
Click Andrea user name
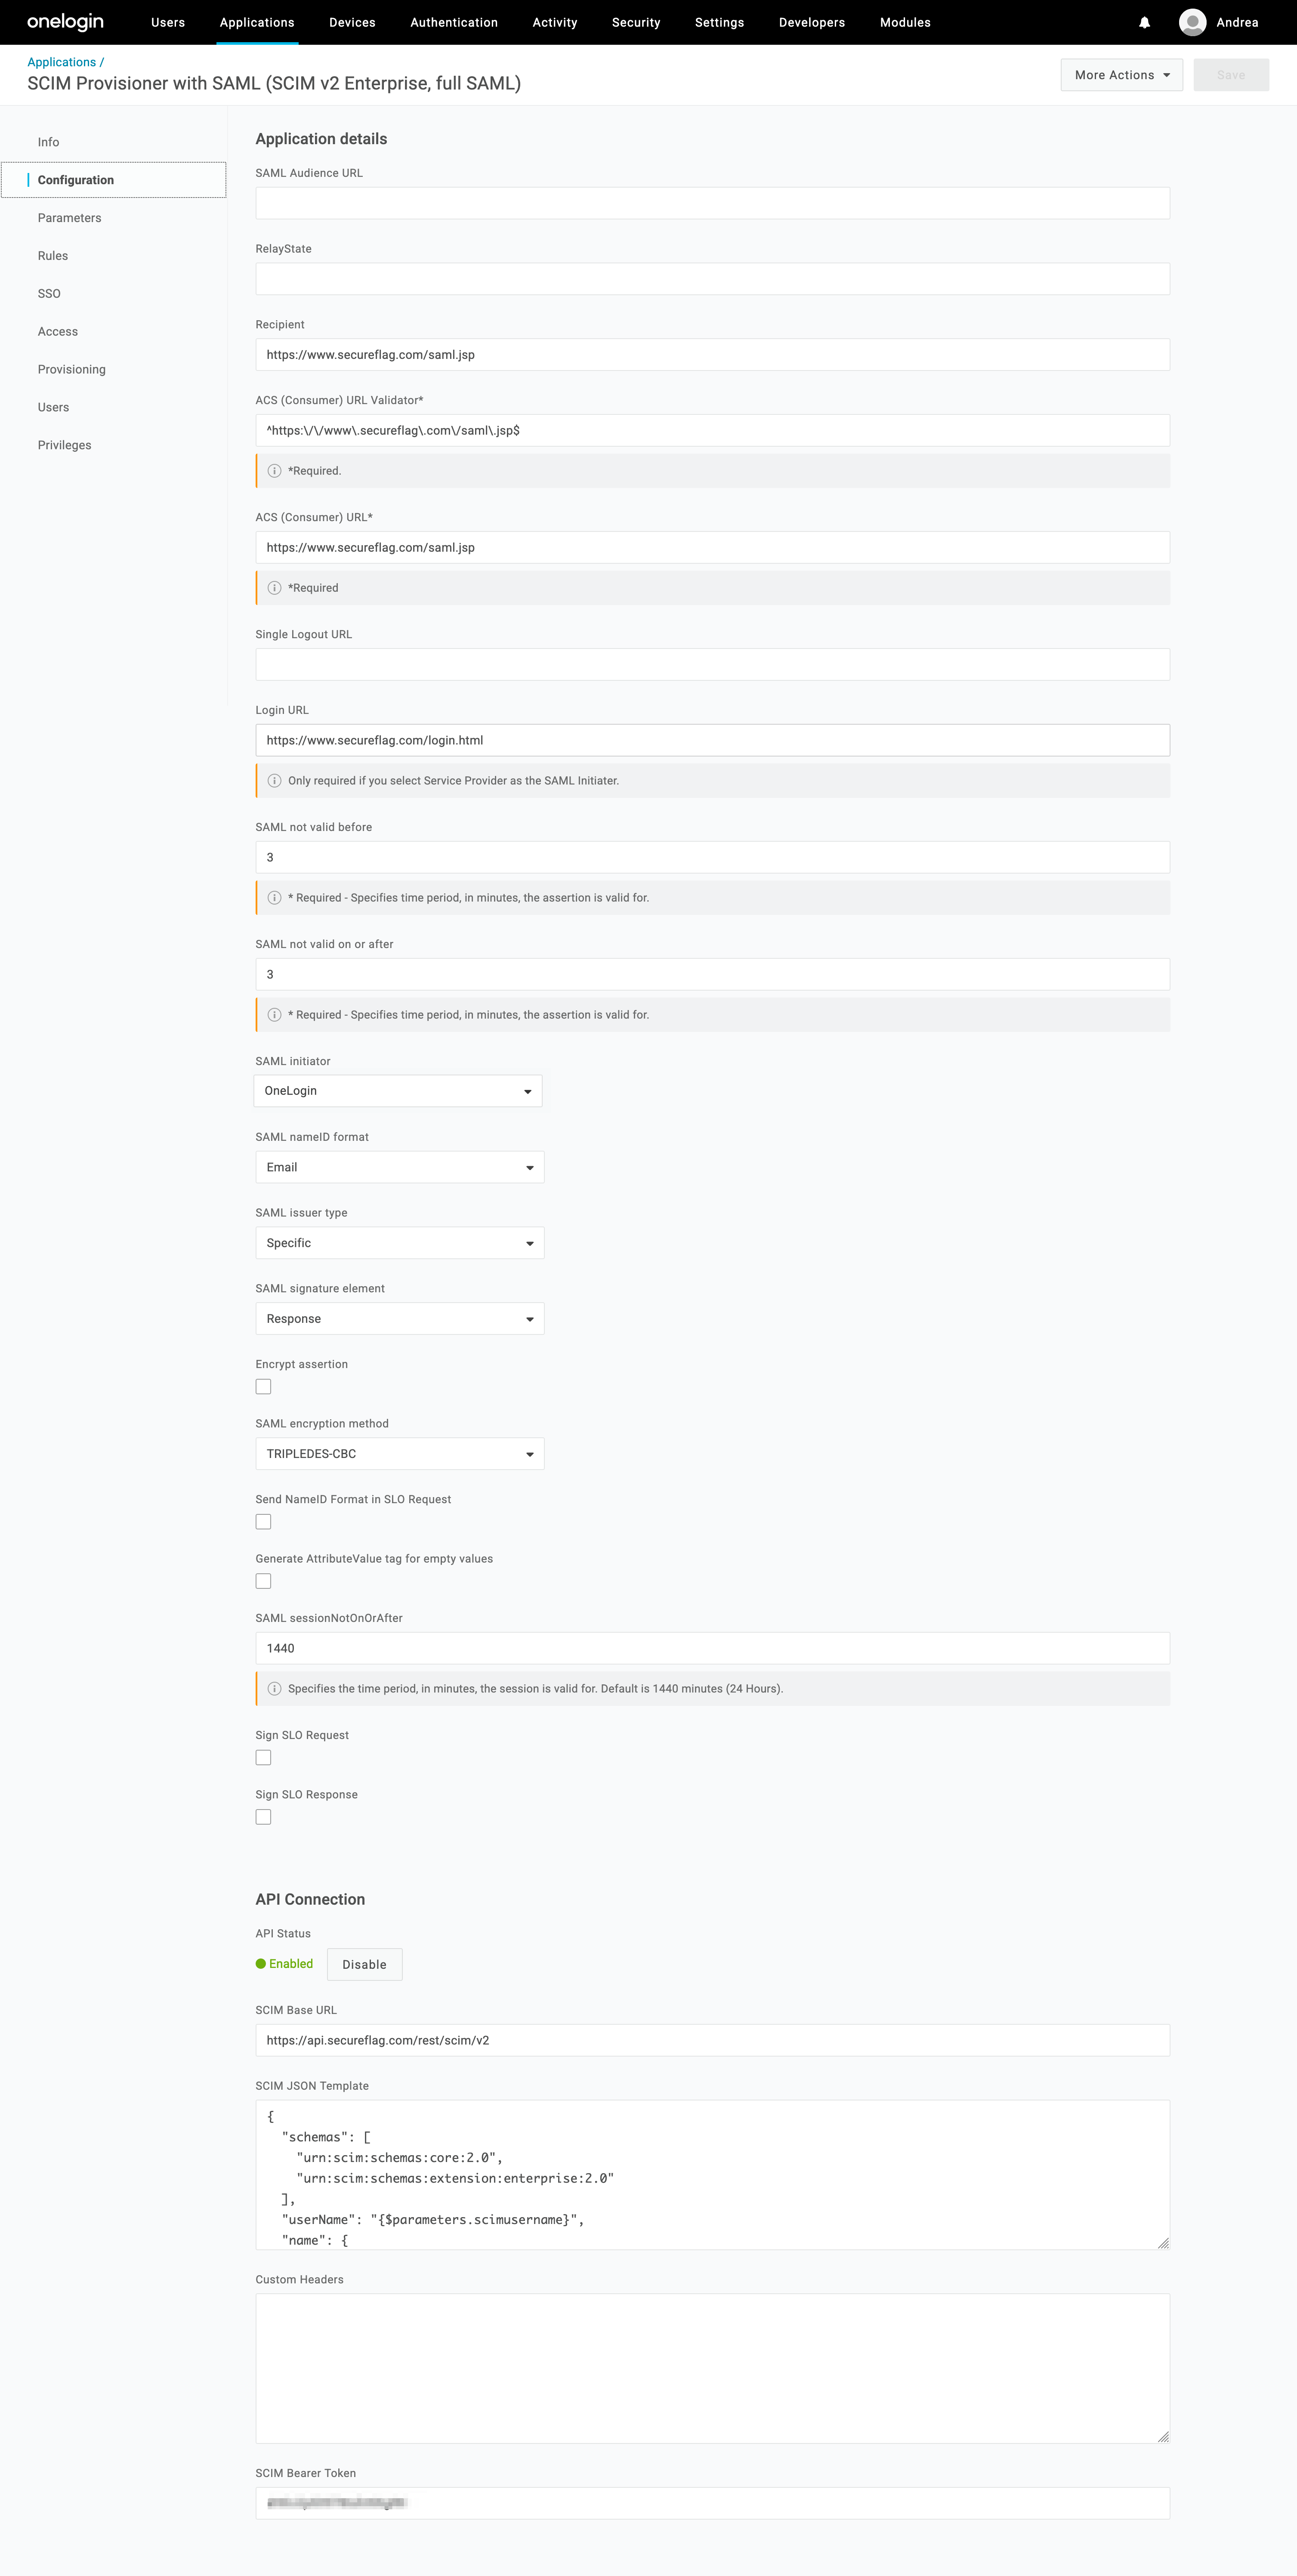1237,22
